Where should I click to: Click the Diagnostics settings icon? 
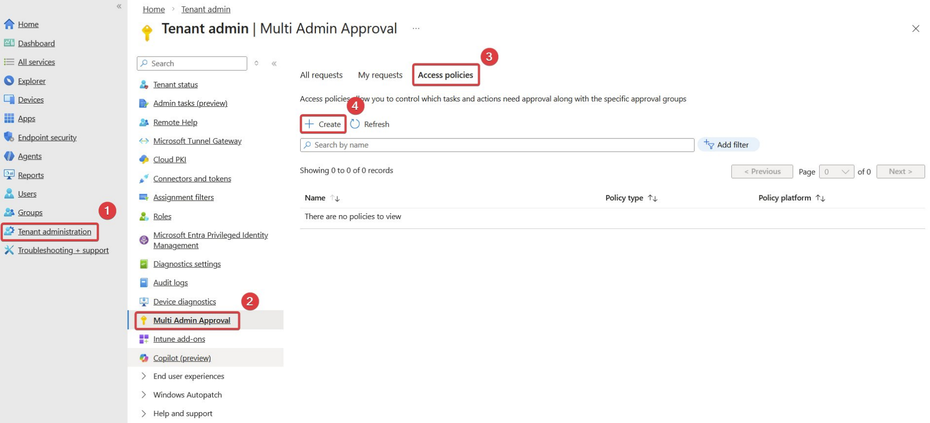[144, 264]
